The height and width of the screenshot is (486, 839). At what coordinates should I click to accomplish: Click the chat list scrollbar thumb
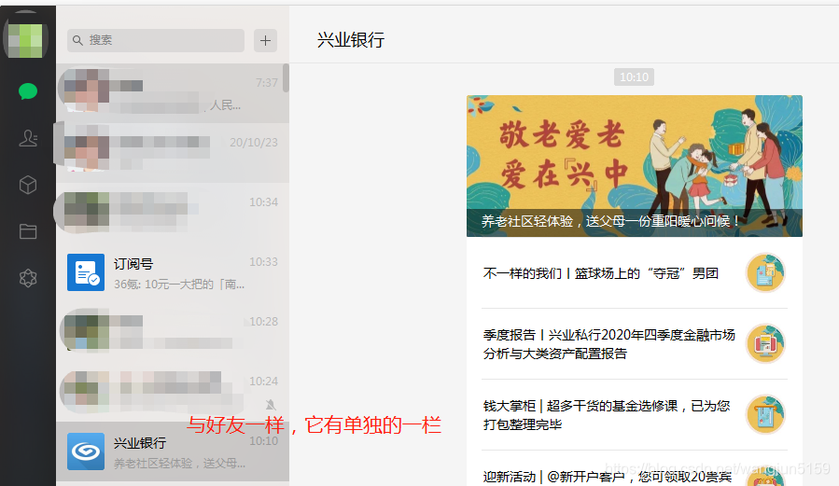coord(287,78)
